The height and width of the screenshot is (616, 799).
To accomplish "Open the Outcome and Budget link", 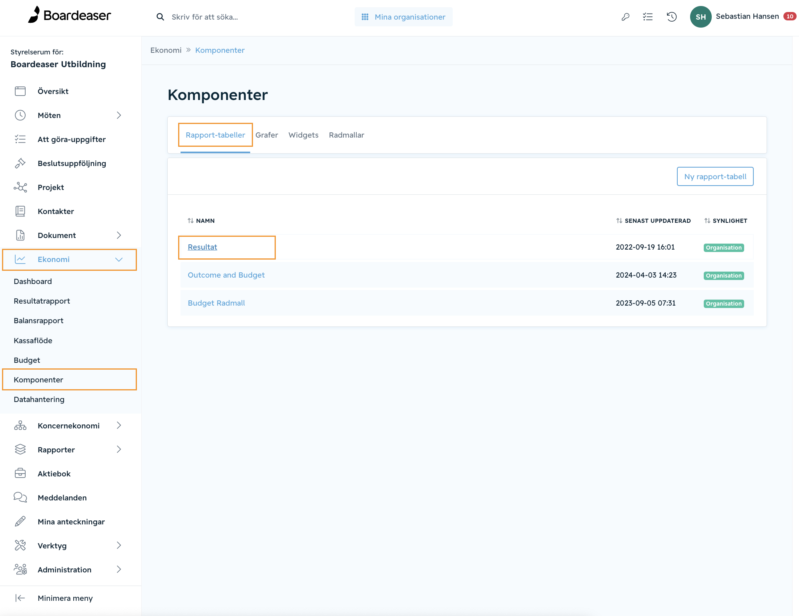I will [x=226, y=275].
